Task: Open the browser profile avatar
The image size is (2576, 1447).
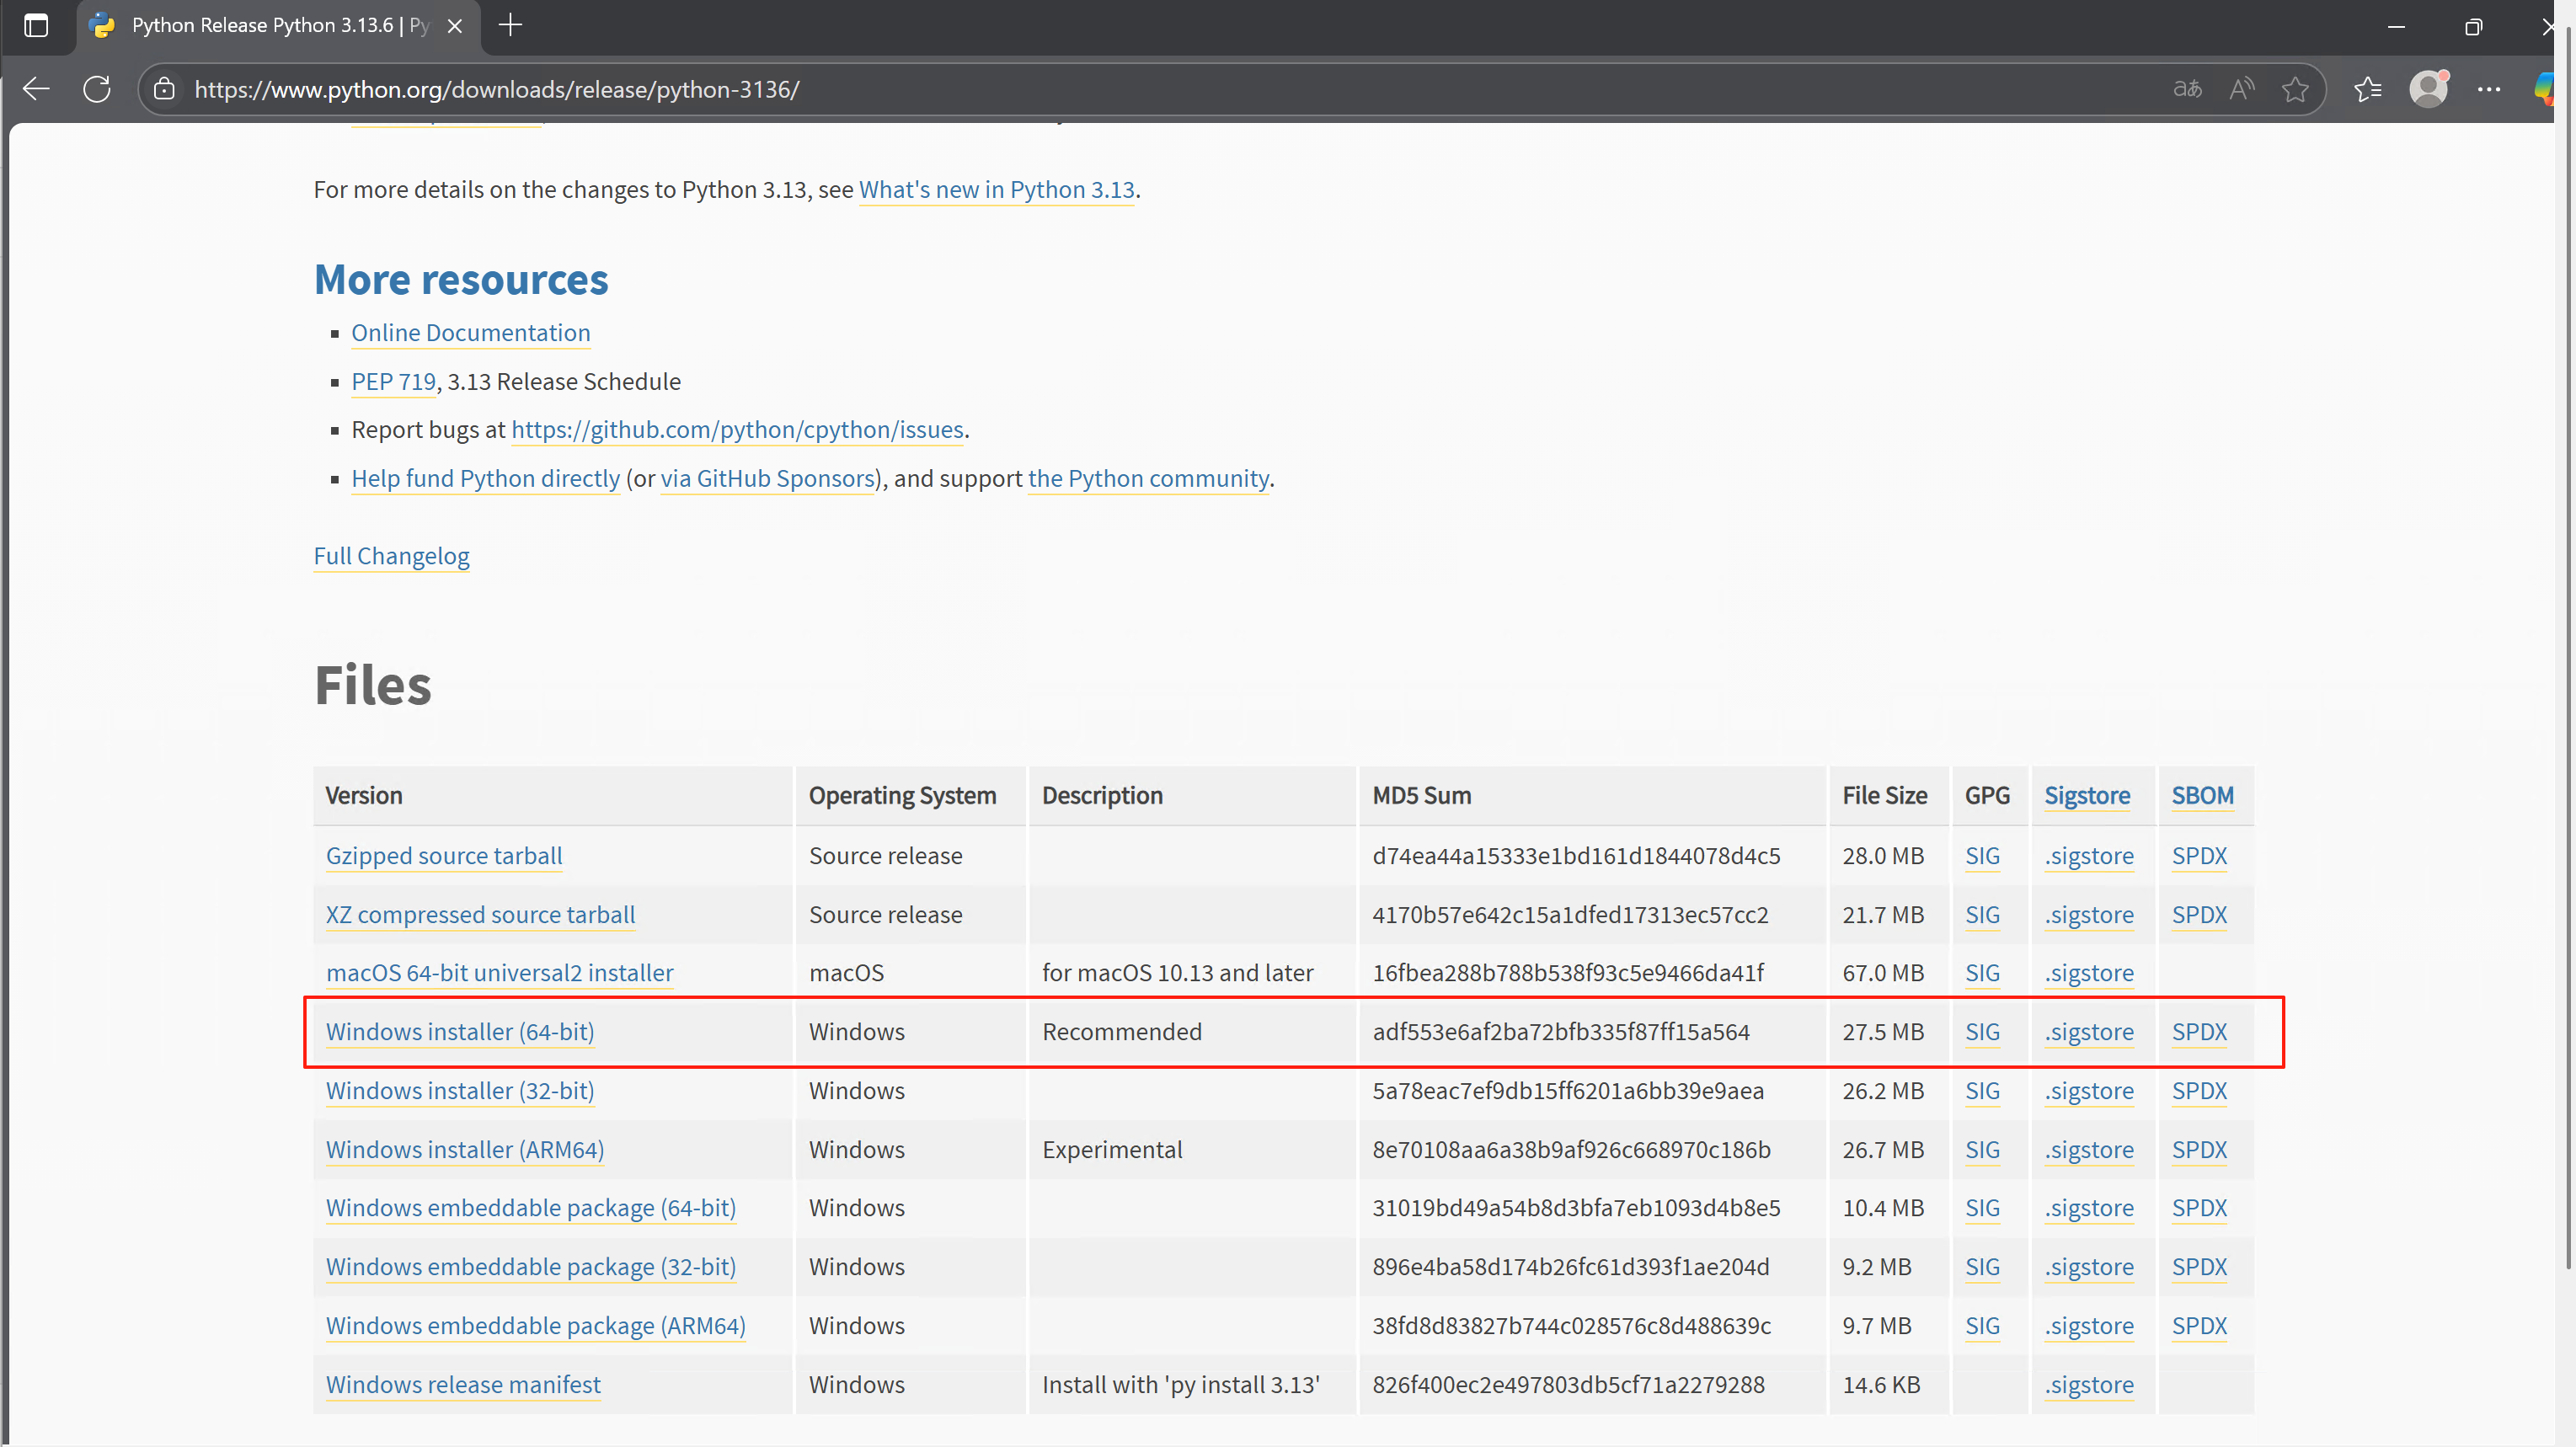Action: click(x=2428, y=89)
